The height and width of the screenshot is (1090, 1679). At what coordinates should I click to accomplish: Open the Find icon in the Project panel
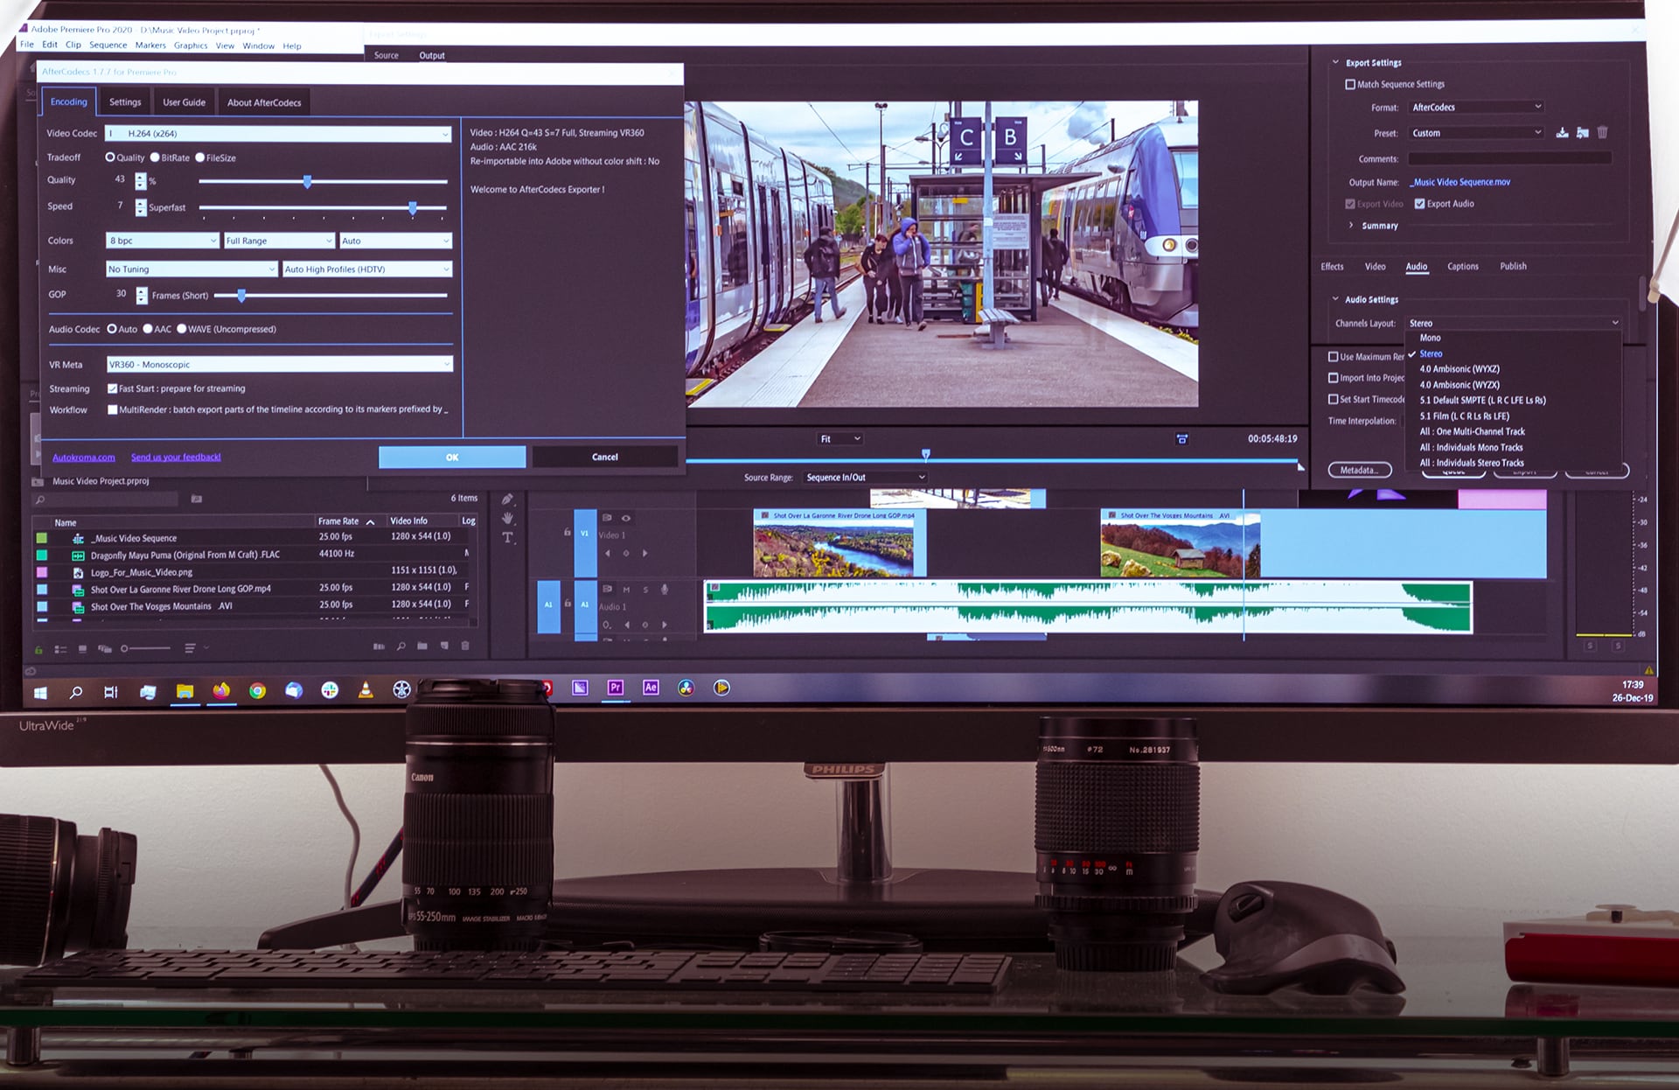tap(401, 647)
